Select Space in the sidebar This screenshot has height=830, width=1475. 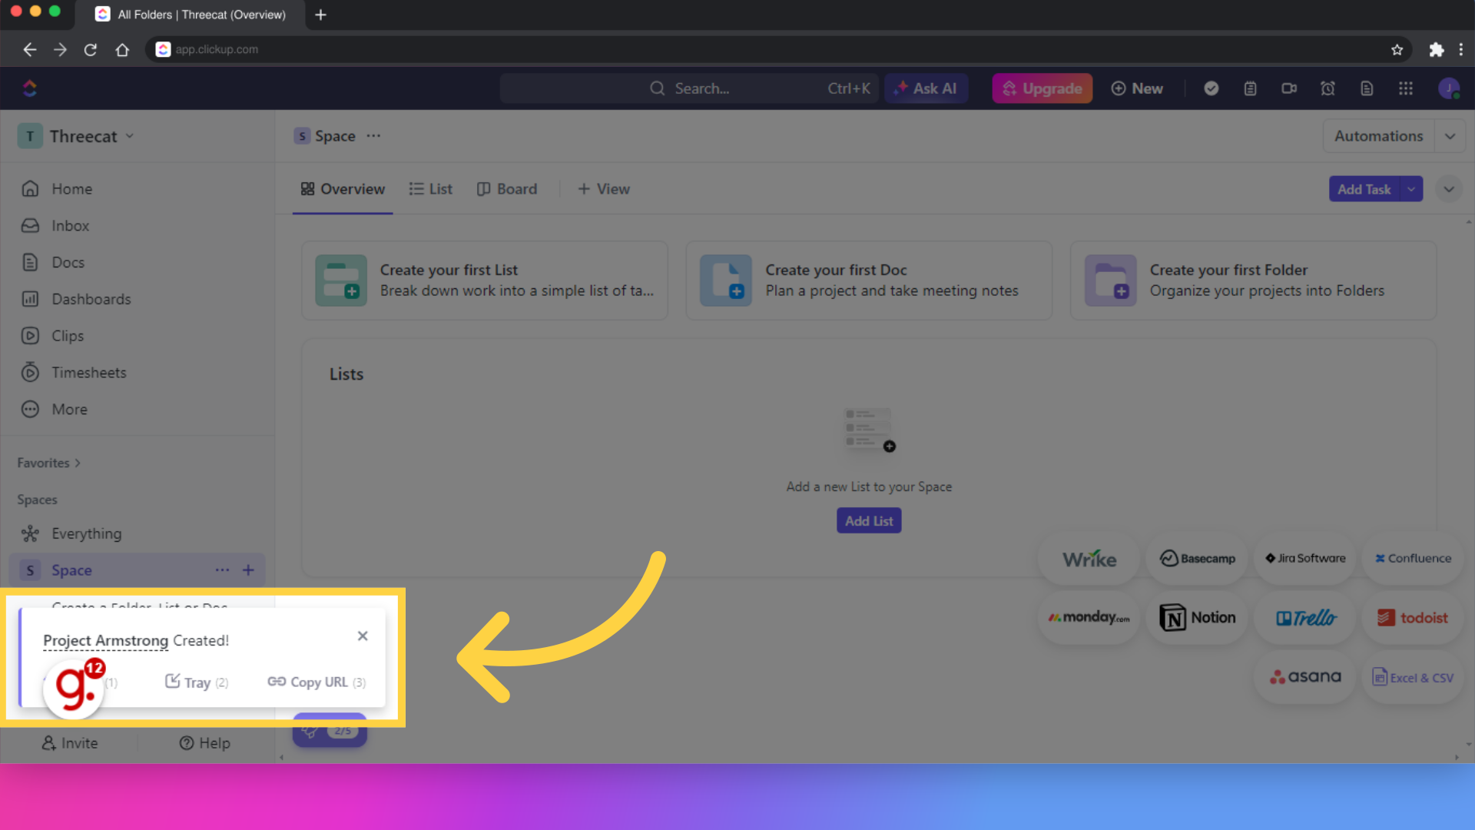point(138,570)
